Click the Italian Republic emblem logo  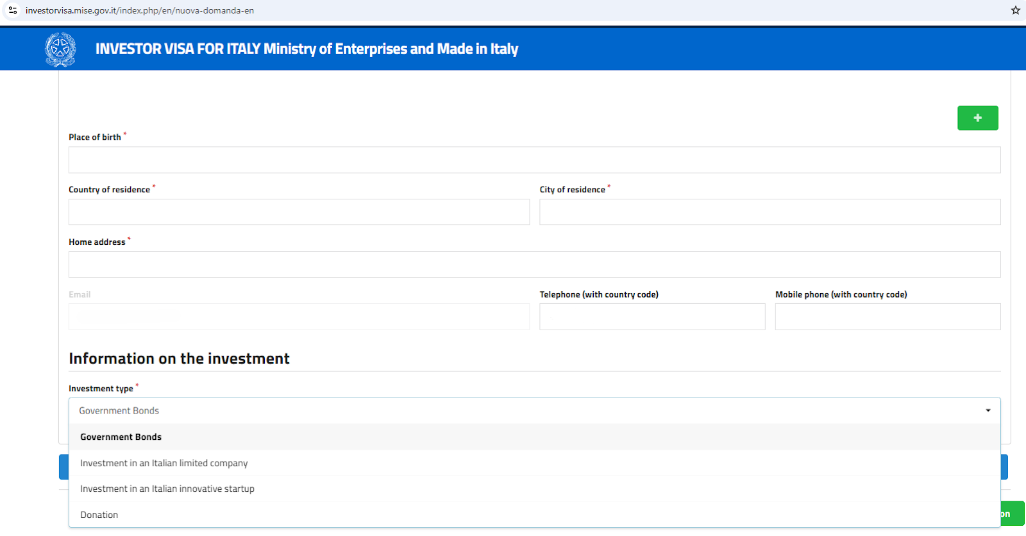(60, 49)
